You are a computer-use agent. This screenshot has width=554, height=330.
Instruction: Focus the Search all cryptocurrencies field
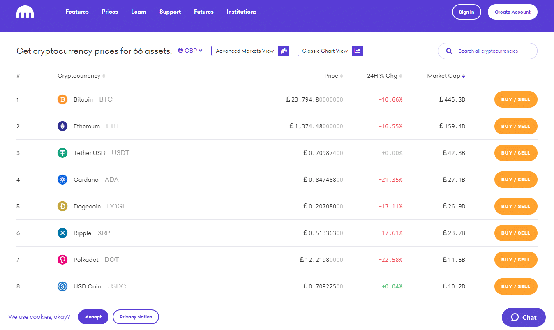click(x=487, y=51)
